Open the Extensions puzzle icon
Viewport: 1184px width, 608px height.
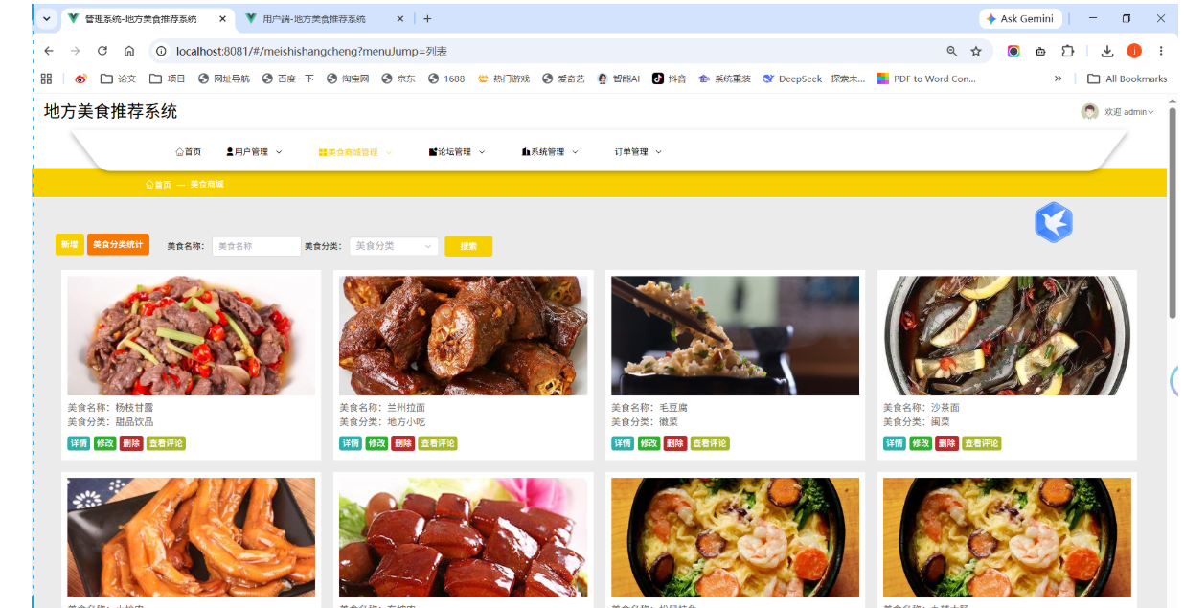click(x=1068, y=51)
